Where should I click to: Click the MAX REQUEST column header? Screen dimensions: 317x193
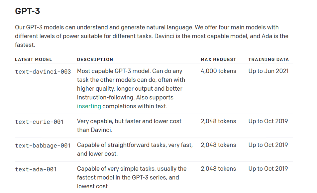tap(218, 59)
